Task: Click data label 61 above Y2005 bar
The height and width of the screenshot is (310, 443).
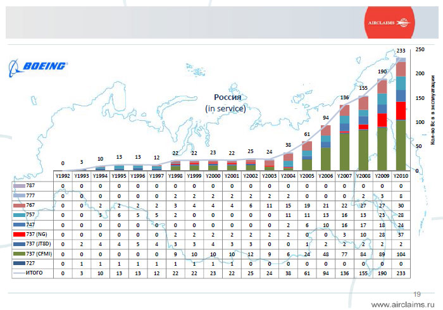Action: point(307,134)
